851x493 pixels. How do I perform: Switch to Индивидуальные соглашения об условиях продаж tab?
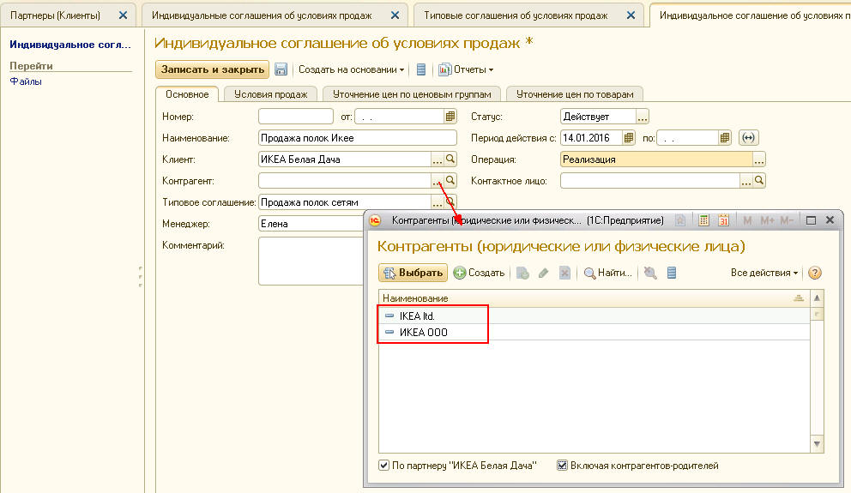[x=262, y=15]
